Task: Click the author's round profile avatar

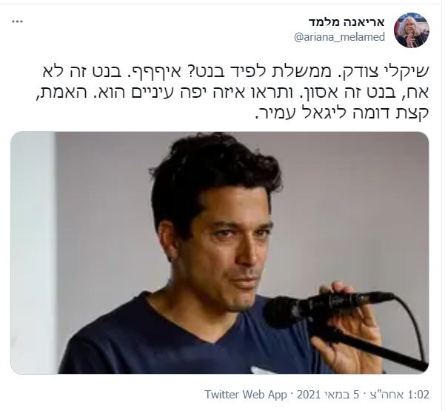Action: pyautogui.click(x=412, y=30)
